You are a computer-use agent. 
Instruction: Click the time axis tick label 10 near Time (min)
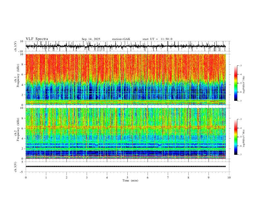pyautogui.click(x=229, y=178)
